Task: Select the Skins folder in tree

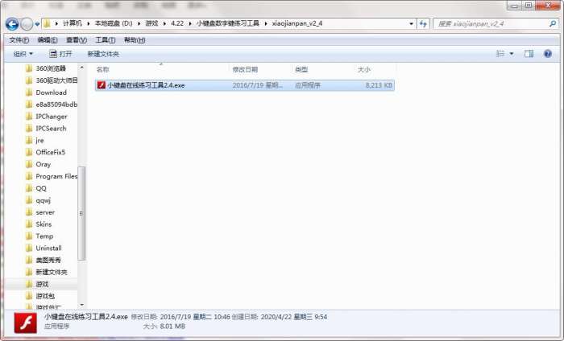Action: click(x=44, y=224)
